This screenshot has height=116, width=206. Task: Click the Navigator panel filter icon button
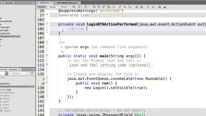pyautogui.click(x=32, y=73)
